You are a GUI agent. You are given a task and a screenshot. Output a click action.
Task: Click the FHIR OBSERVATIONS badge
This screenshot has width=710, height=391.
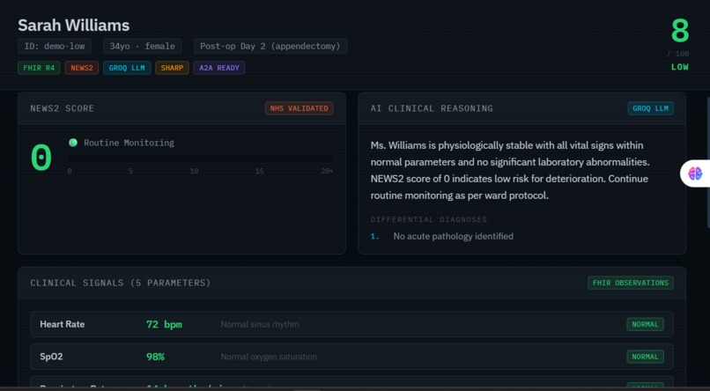(x=631, y=283)
